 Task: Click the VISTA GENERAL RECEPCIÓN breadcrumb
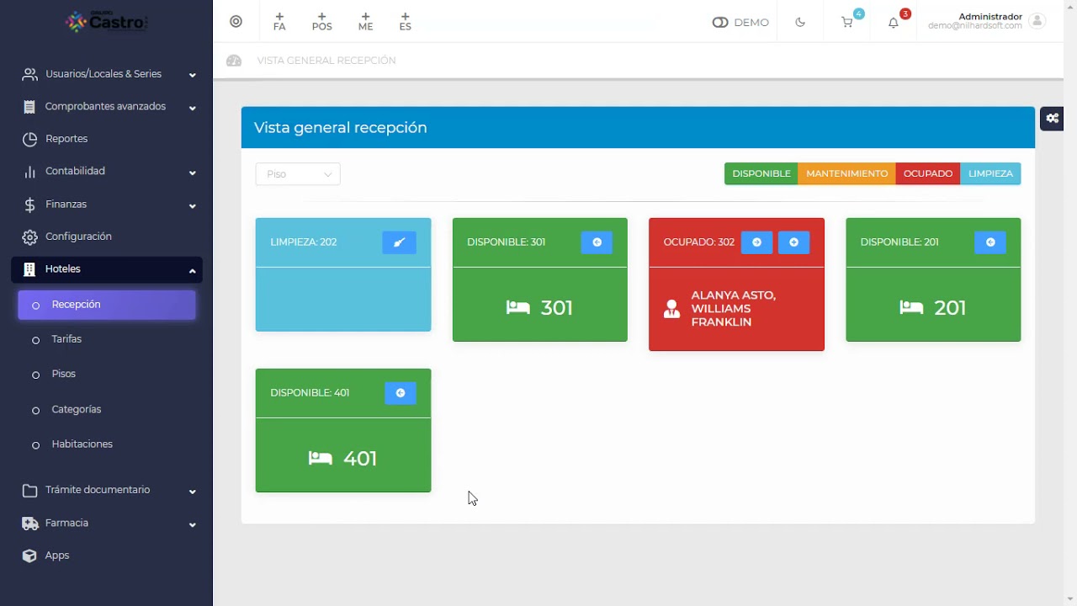pos(326,61)
